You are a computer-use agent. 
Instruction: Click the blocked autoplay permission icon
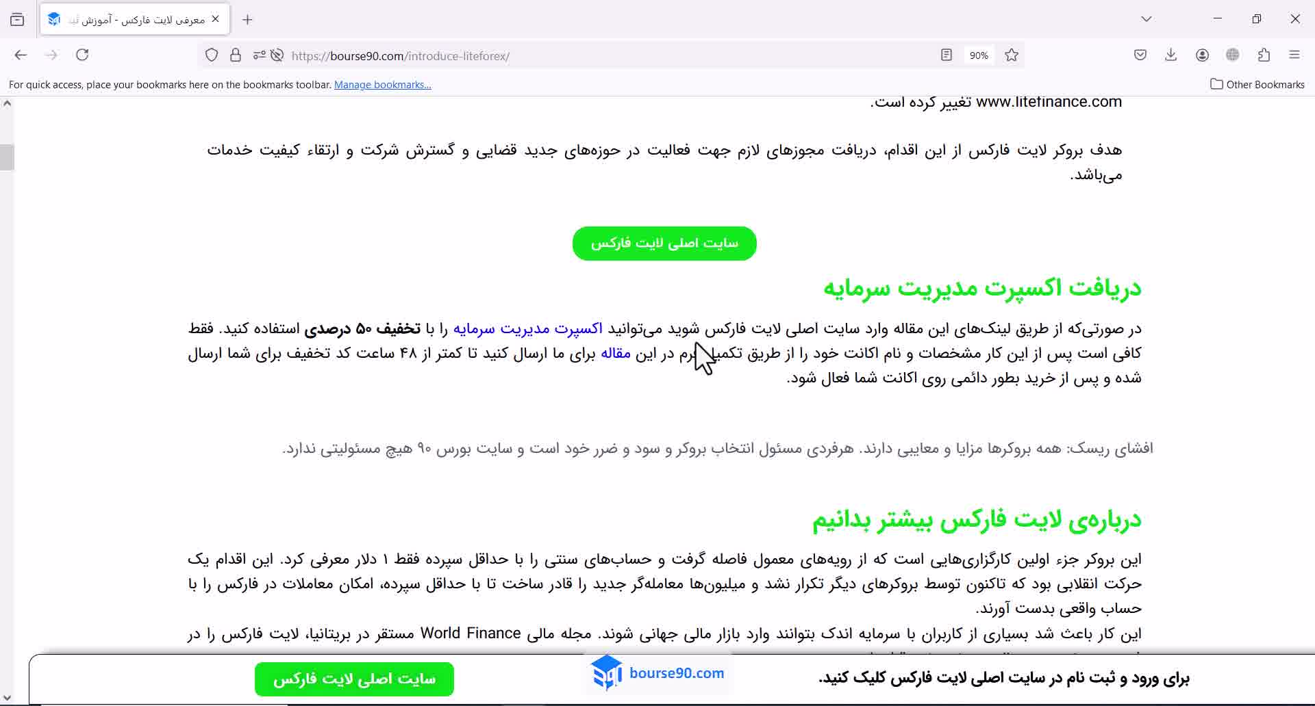click(x=277, y=55)
